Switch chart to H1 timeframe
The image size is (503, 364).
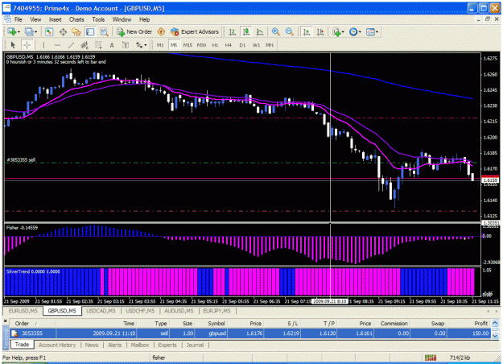coord(215,45)
